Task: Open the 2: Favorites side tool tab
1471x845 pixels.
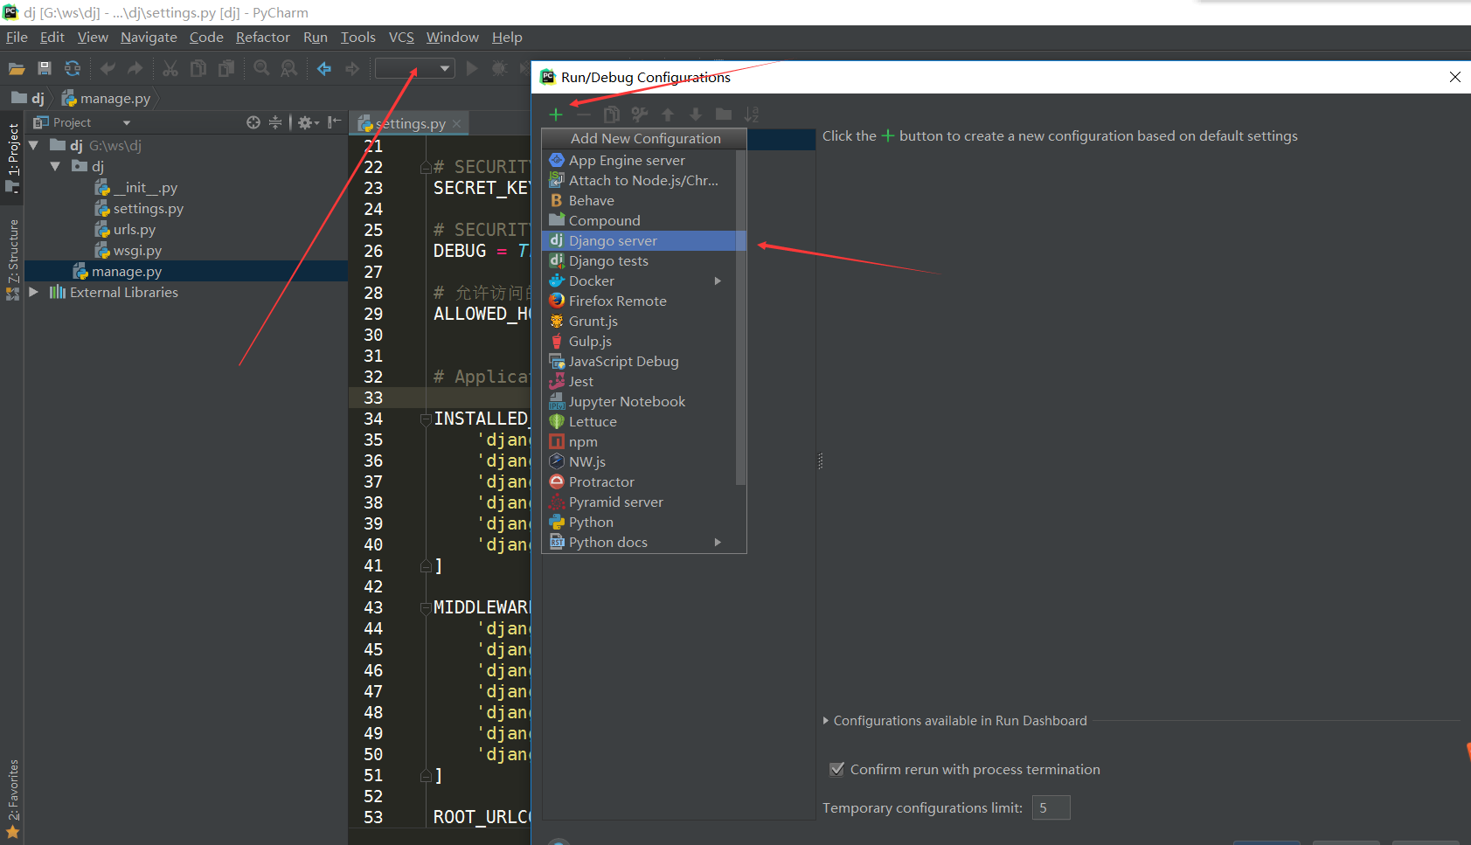Action: tap(12, 799)
